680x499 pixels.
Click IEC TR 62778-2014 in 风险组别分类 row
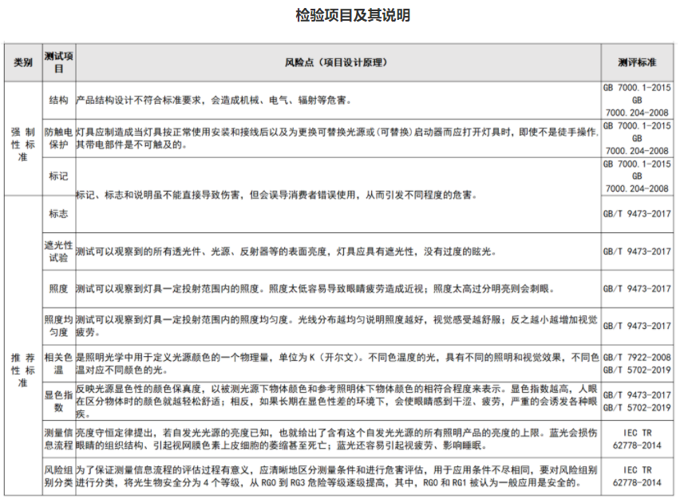[x=636, y=477]
